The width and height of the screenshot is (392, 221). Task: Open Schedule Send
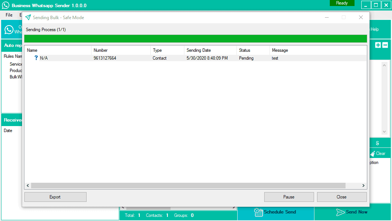[x=275, y=212]
